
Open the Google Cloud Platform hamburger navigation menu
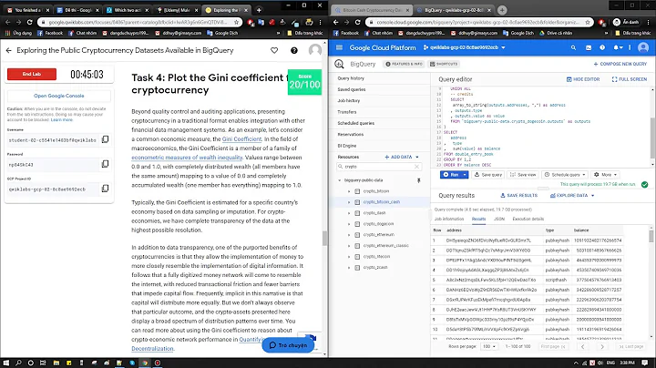[x=339, y=47]
